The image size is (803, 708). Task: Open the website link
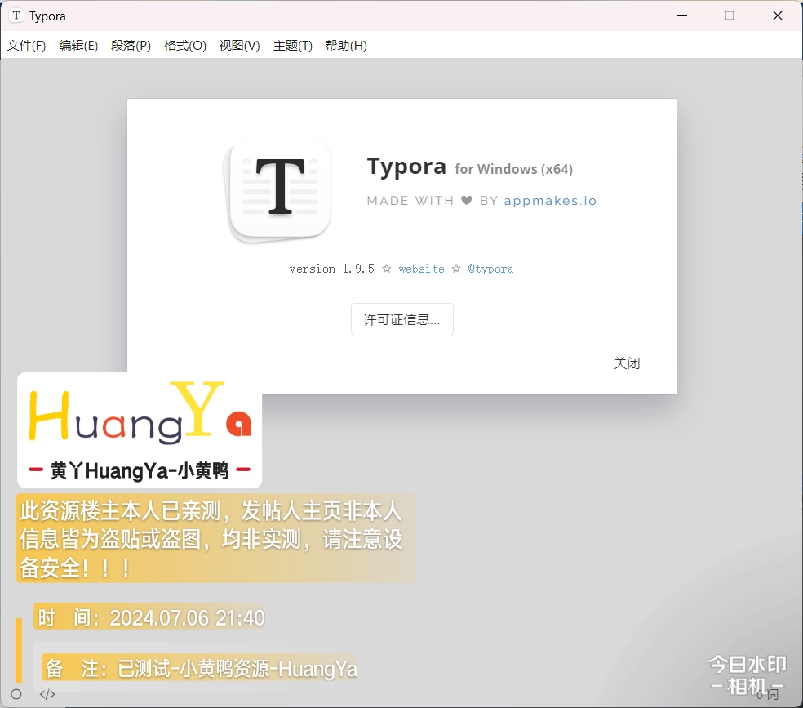[x=421, y=269]
